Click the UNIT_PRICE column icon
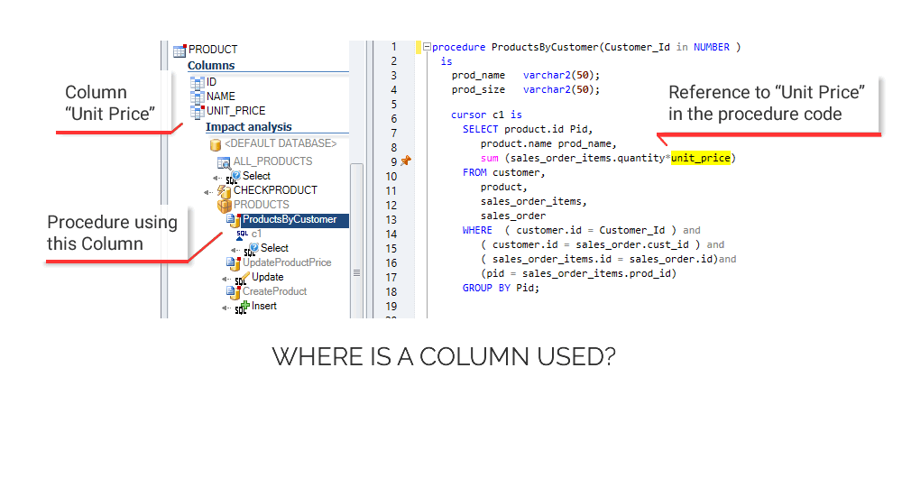This screenshot has height=478, width=902. [x=198, y=111]
